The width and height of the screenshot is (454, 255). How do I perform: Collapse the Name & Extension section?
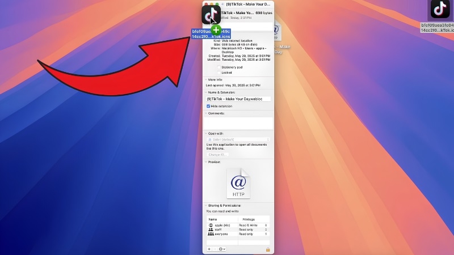(x=206, y=92)
